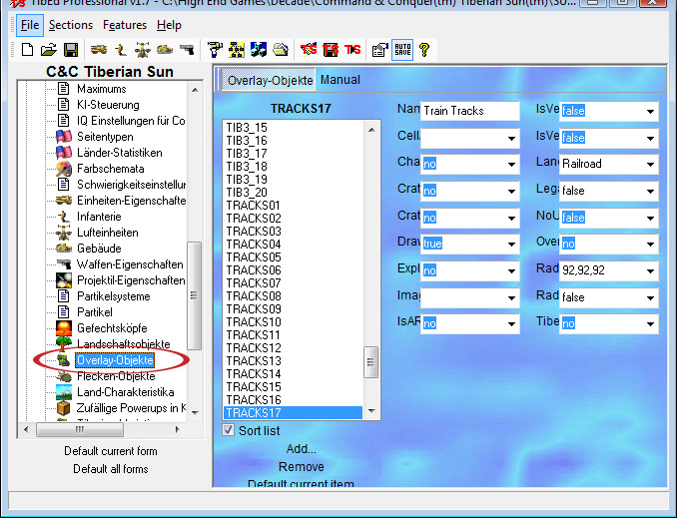The width and height of the screenshot is (677, 518).
Task: Click the tree panel vertical scrollbar thumb
Action: [x=194, y=295]
